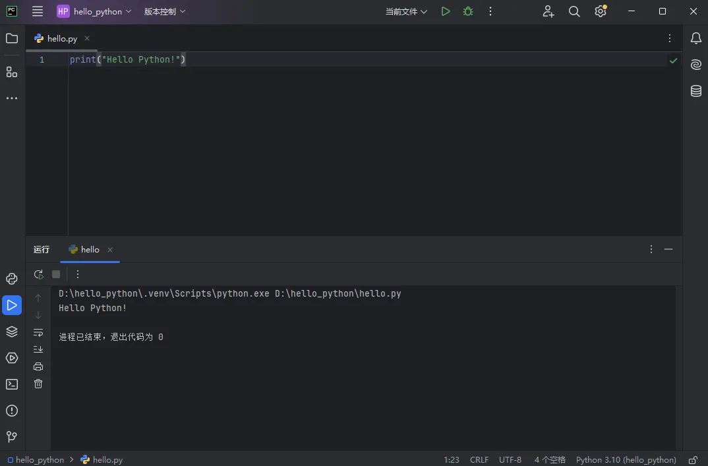Expand the 版本控制 version control menu
708x466 pixels.
165,11
